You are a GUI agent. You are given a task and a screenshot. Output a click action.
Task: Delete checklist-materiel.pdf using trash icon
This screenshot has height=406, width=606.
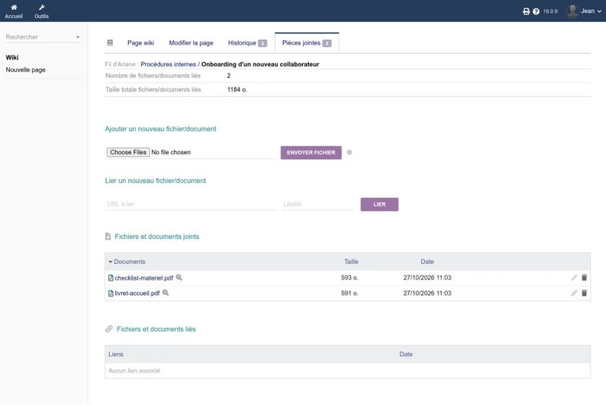[584, 277]
